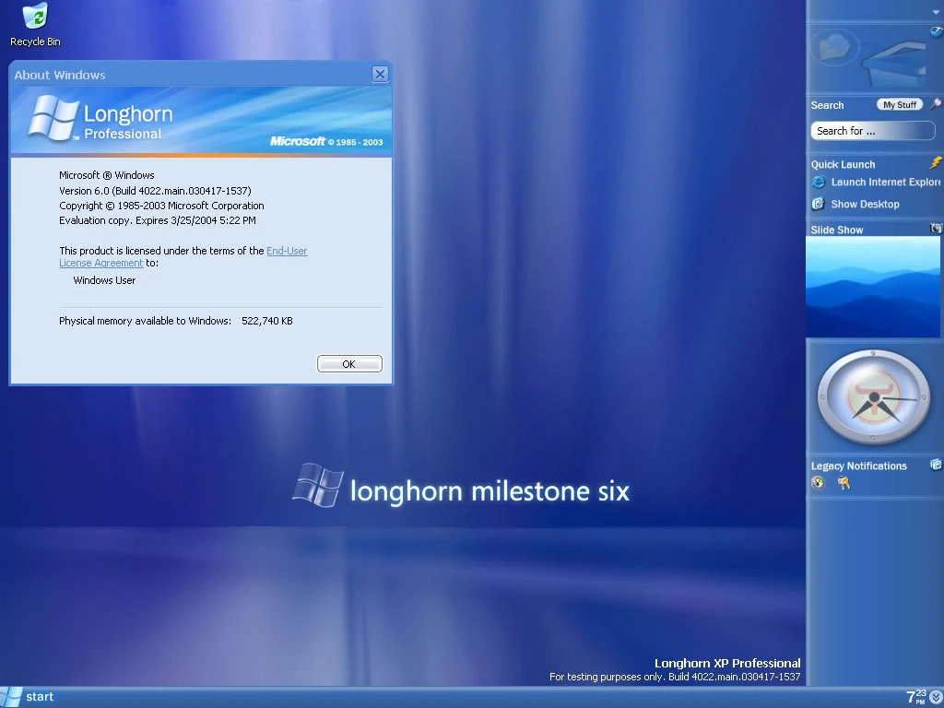Click the colorful round notification icon
Viewport: 944px width, 708px height.
click(x=818, y=482)
